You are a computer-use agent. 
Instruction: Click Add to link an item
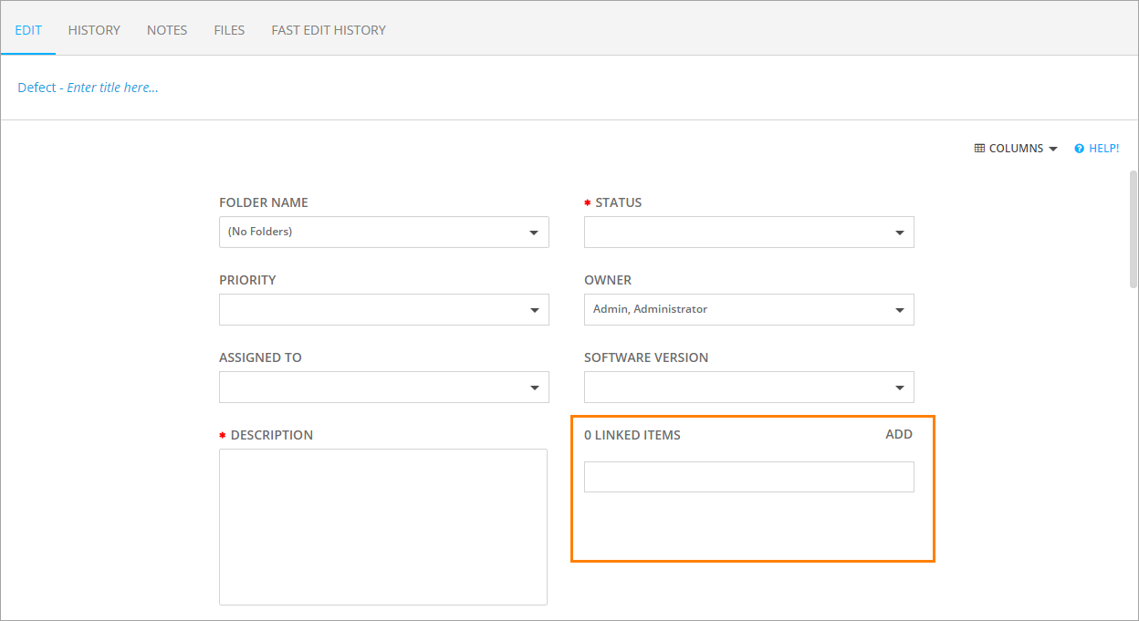point(899,434)
